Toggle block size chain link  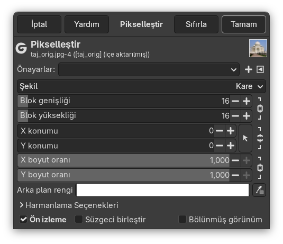click(260, 109)
